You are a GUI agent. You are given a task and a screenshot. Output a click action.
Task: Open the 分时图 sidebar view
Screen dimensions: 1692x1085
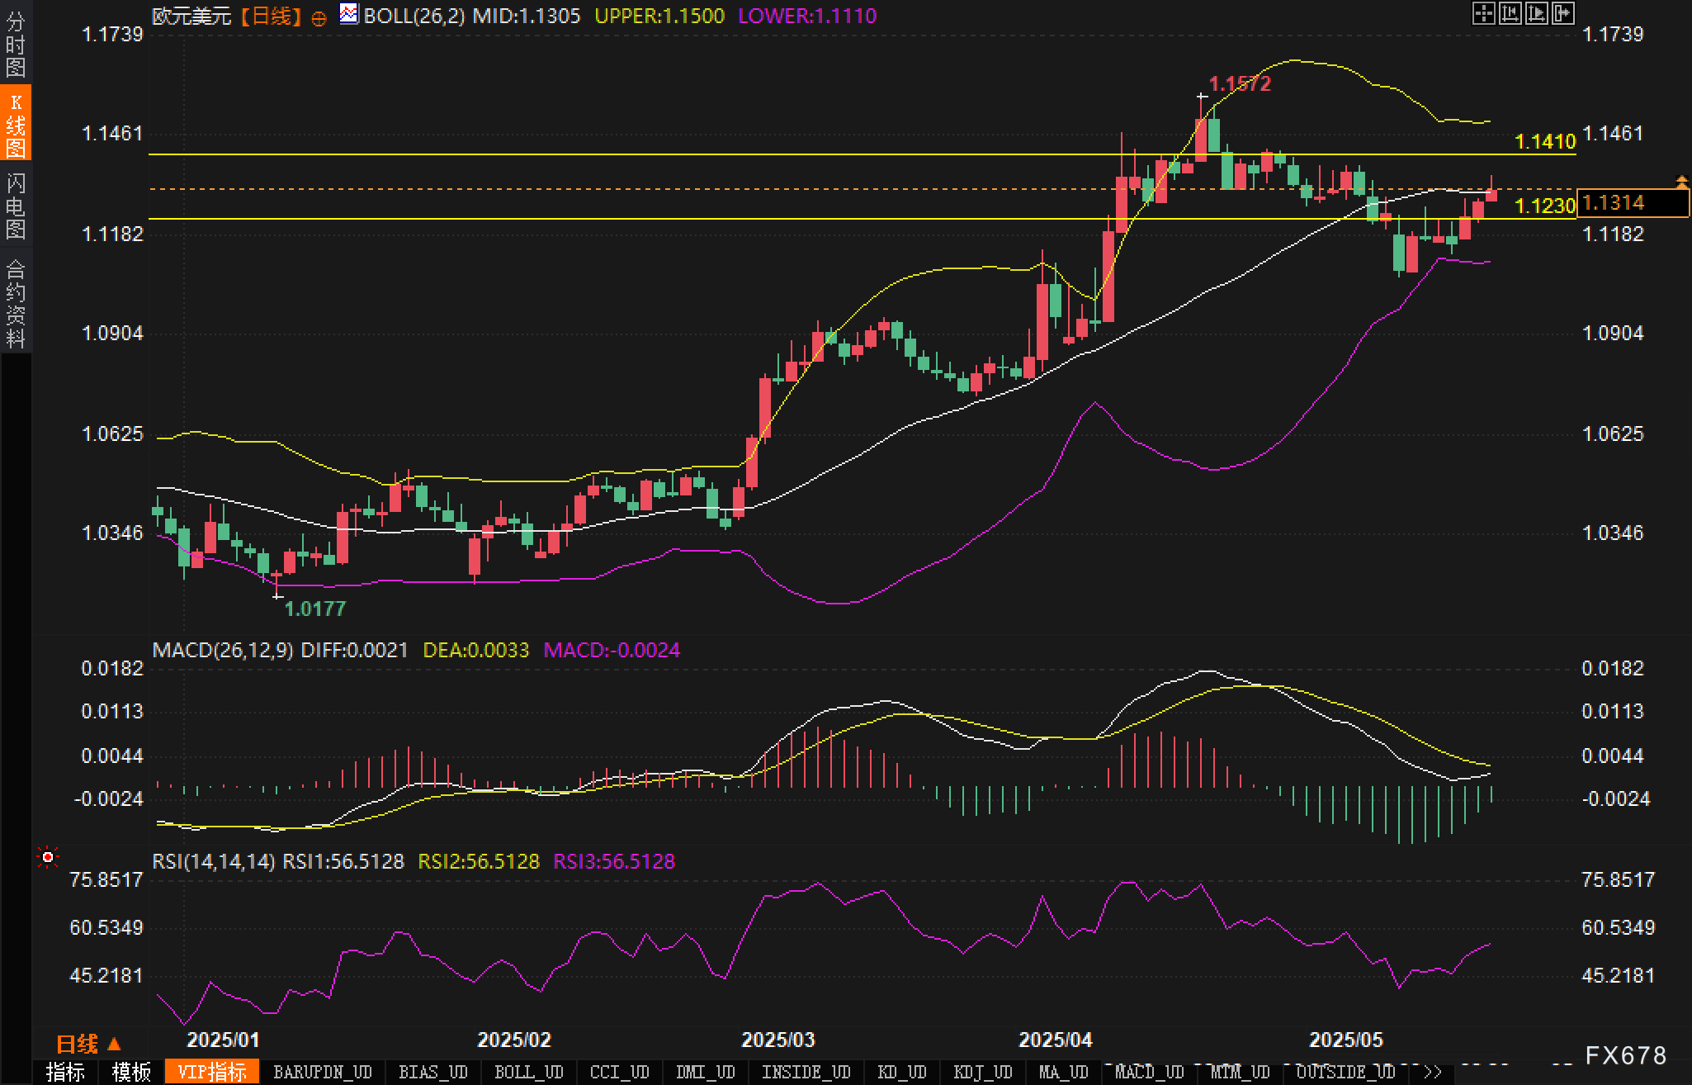(16, 43)
